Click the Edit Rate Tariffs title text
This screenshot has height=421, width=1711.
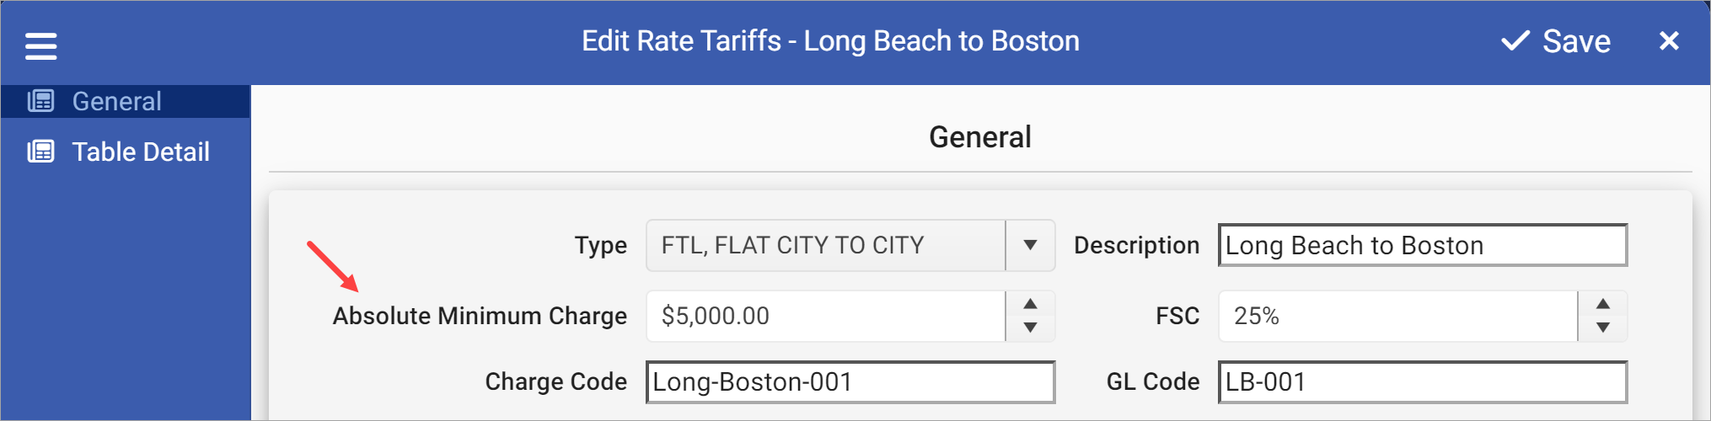point(829,41)
